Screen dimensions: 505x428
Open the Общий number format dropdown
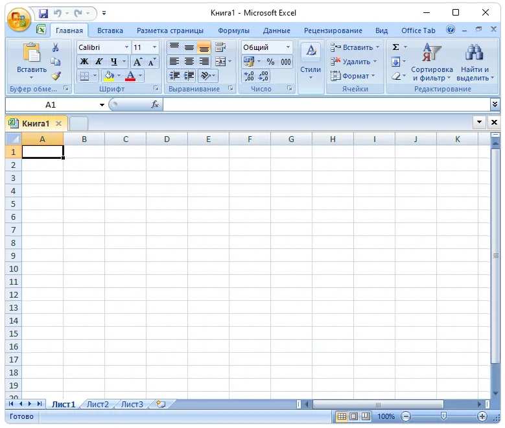288,47
